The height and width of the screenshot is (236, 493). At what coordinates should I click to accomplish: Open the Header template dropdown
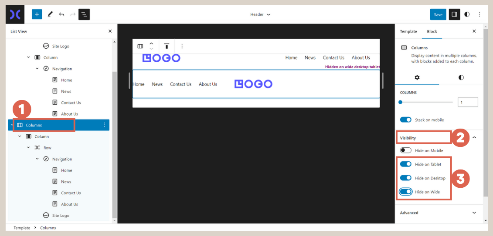pos(260,14)
